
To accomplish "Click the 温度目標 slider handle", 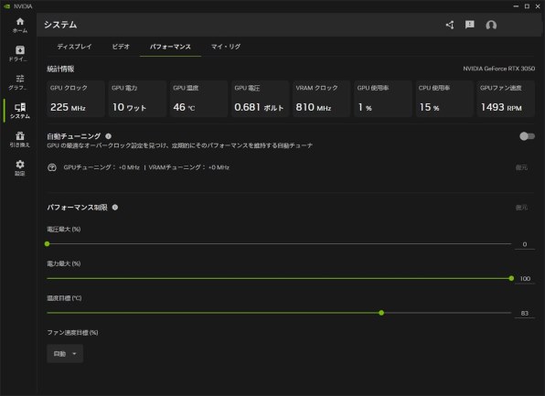I will coord(381,313).
